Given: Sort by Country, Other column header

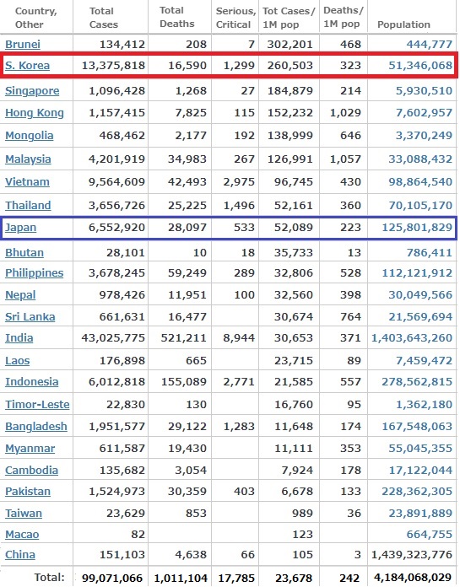Looking at the screenshot, I should tap(36, 18).
